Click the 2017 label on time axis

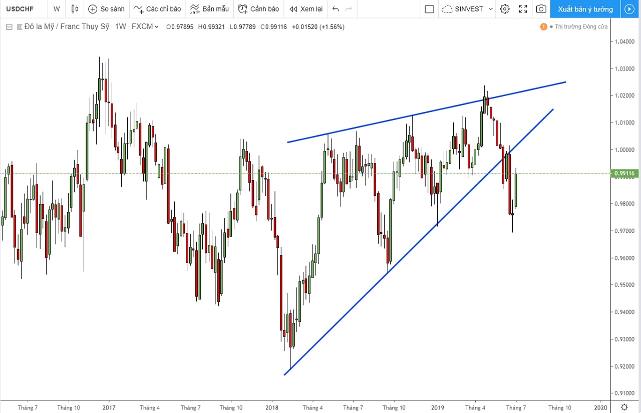coord(109,407)
